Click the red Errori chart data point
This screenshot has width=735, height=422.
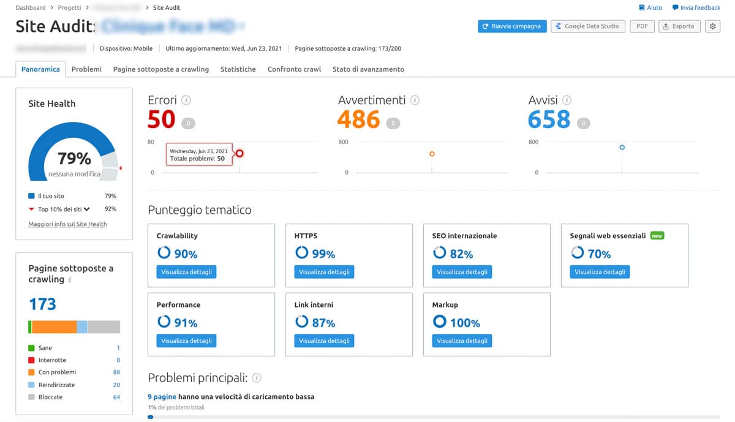coord(239,153)
